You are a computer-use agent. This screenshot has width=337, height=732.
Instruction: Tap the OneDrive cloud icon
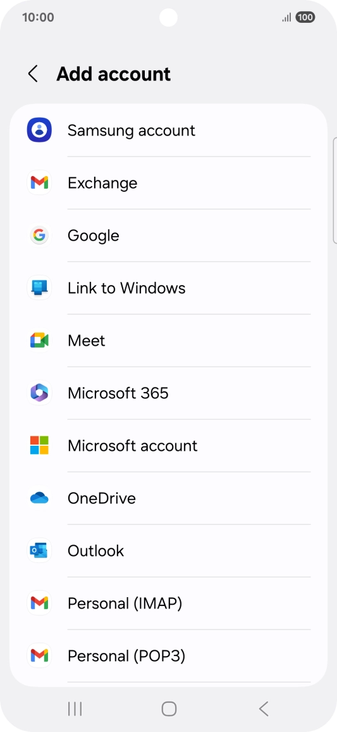pos(39,498)
